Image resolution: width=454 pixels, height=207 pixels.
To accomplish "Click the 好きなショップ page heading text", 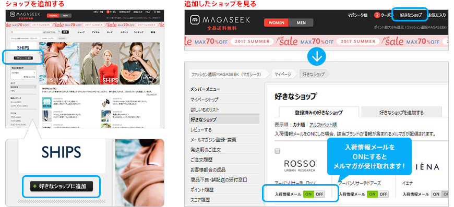I will click(x=295, y=96).
